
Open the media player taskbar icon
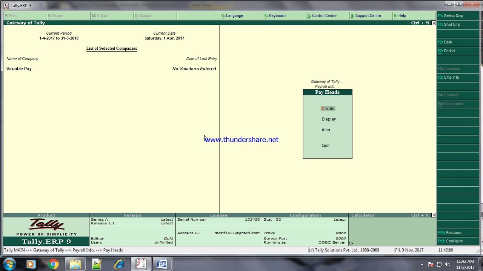coord(31,265)
